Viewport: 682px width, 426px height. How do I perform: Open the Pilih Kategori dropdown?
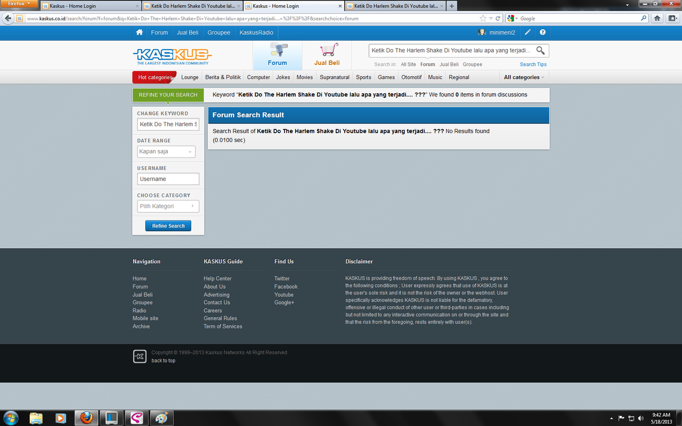point(168,206)
